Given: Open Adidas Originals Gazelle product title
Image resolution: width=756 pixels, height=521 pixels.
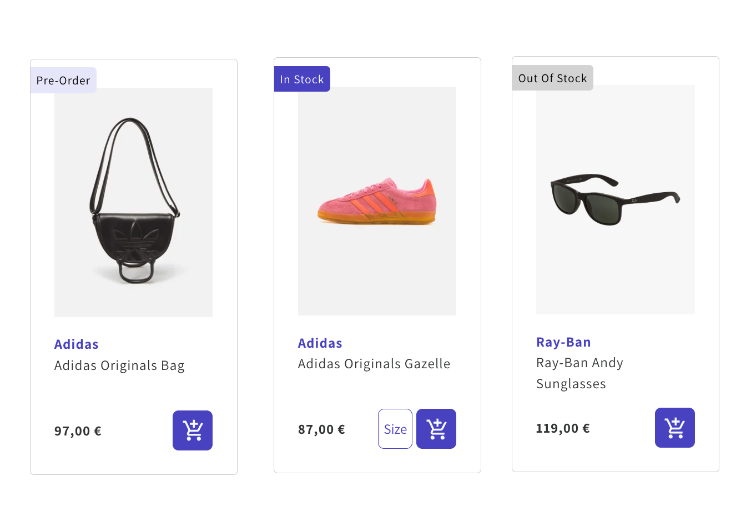Looking at the screenshot, I should [374, 364].
